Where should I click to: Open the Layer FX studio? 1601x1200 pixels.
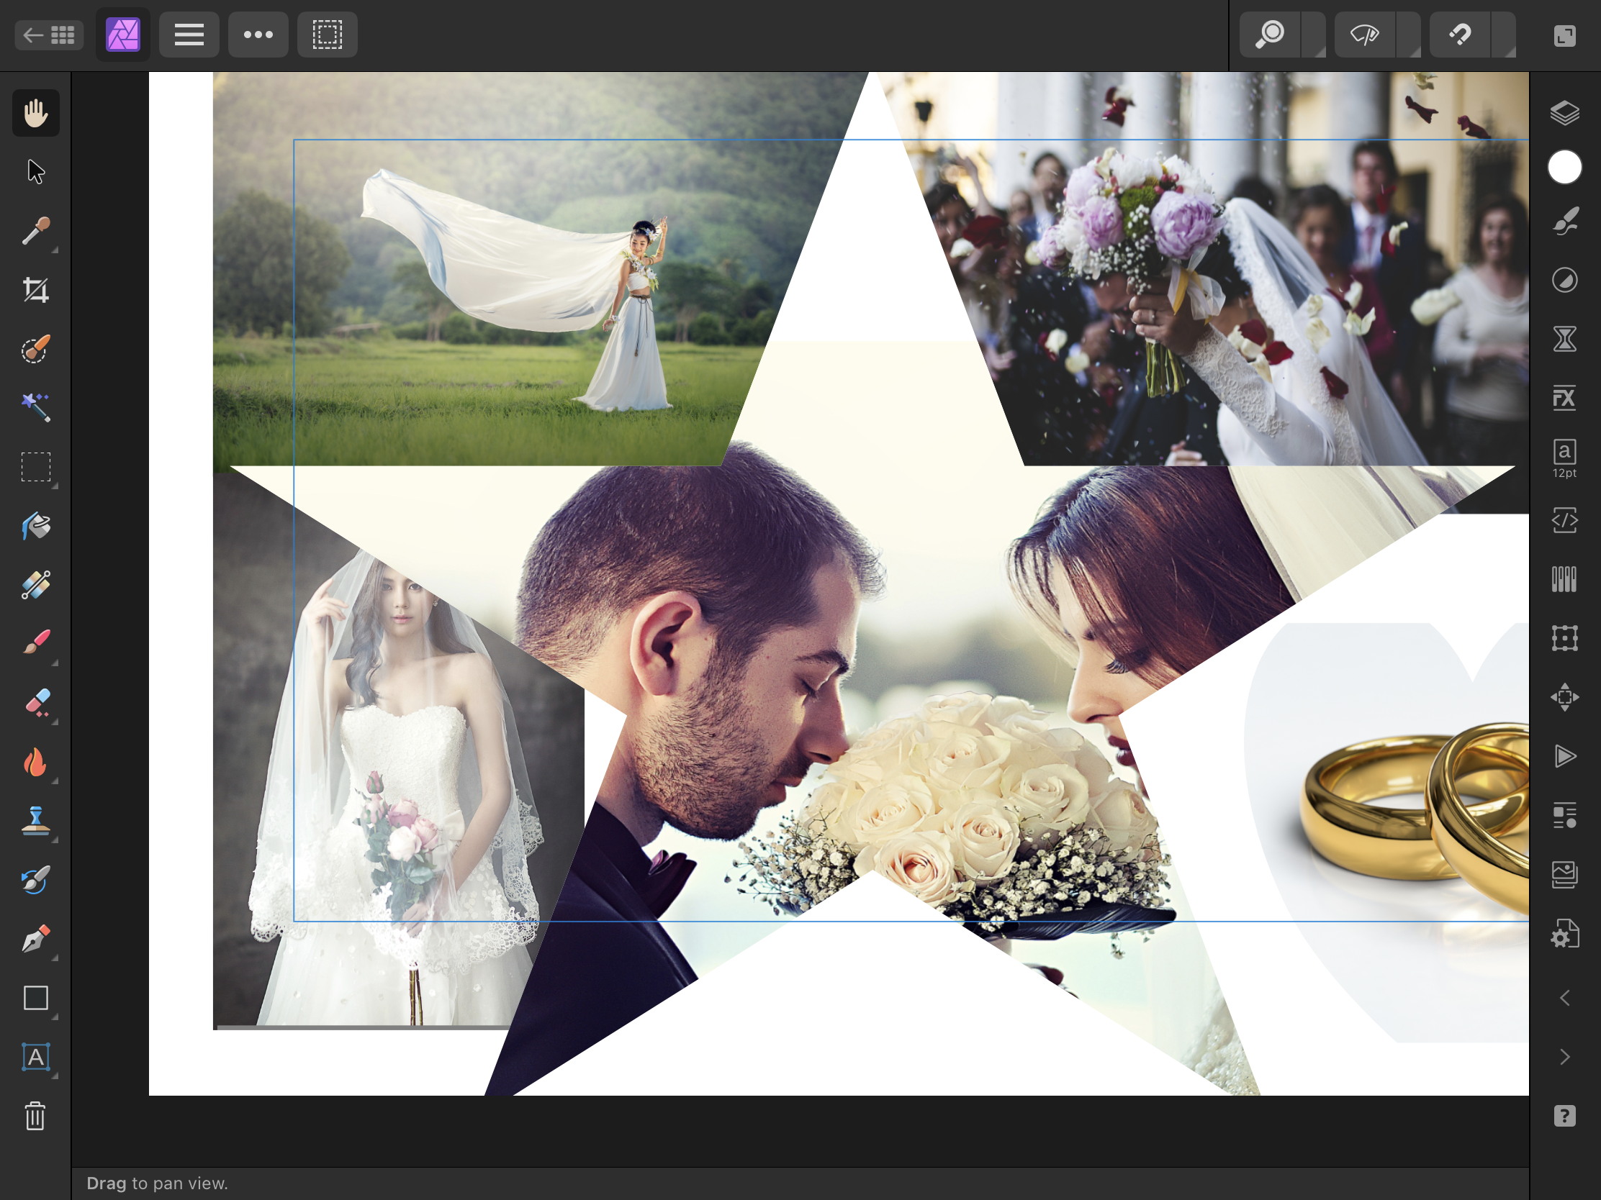tap(1564, 397)
